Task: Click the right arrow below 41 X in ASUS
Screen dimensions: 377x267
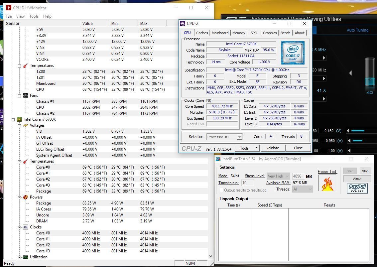Action: (324, 99)
